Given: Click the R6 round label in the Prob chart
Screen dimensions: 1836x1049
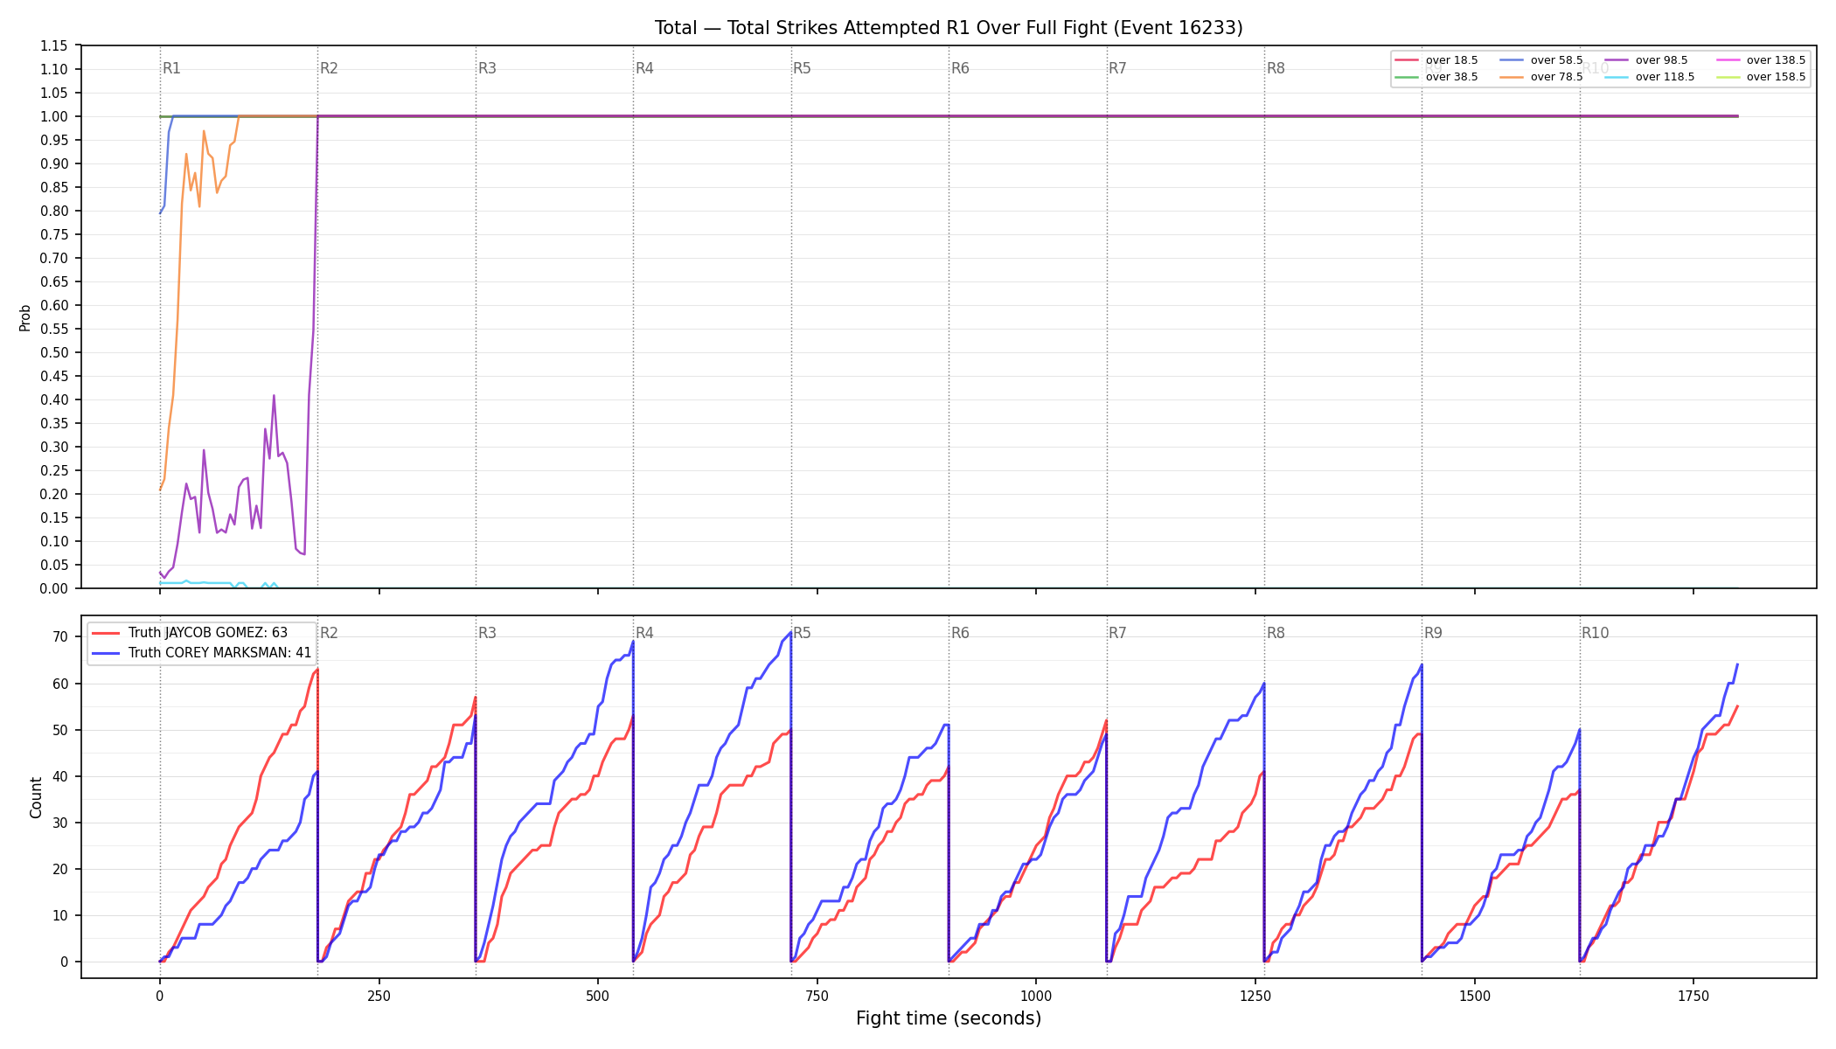Looking at the screenshot, I should [960, 68].
